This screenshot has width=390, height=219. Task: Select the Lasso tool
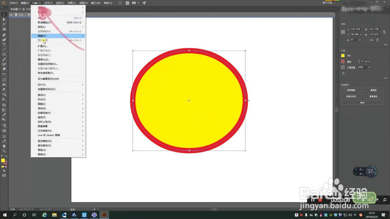coord(4,29)
